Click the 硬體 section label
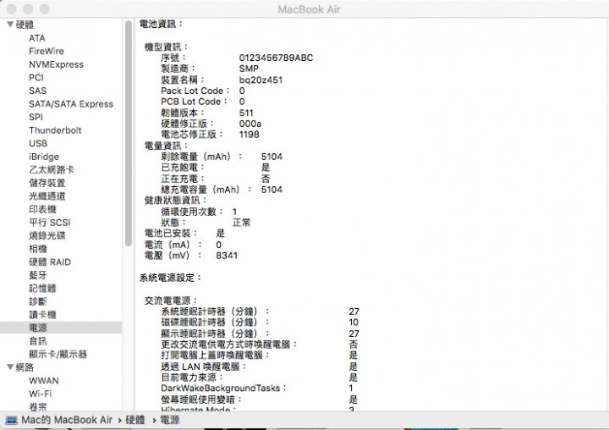This screenshot has height=430, width=609. [x=25, y=25]
